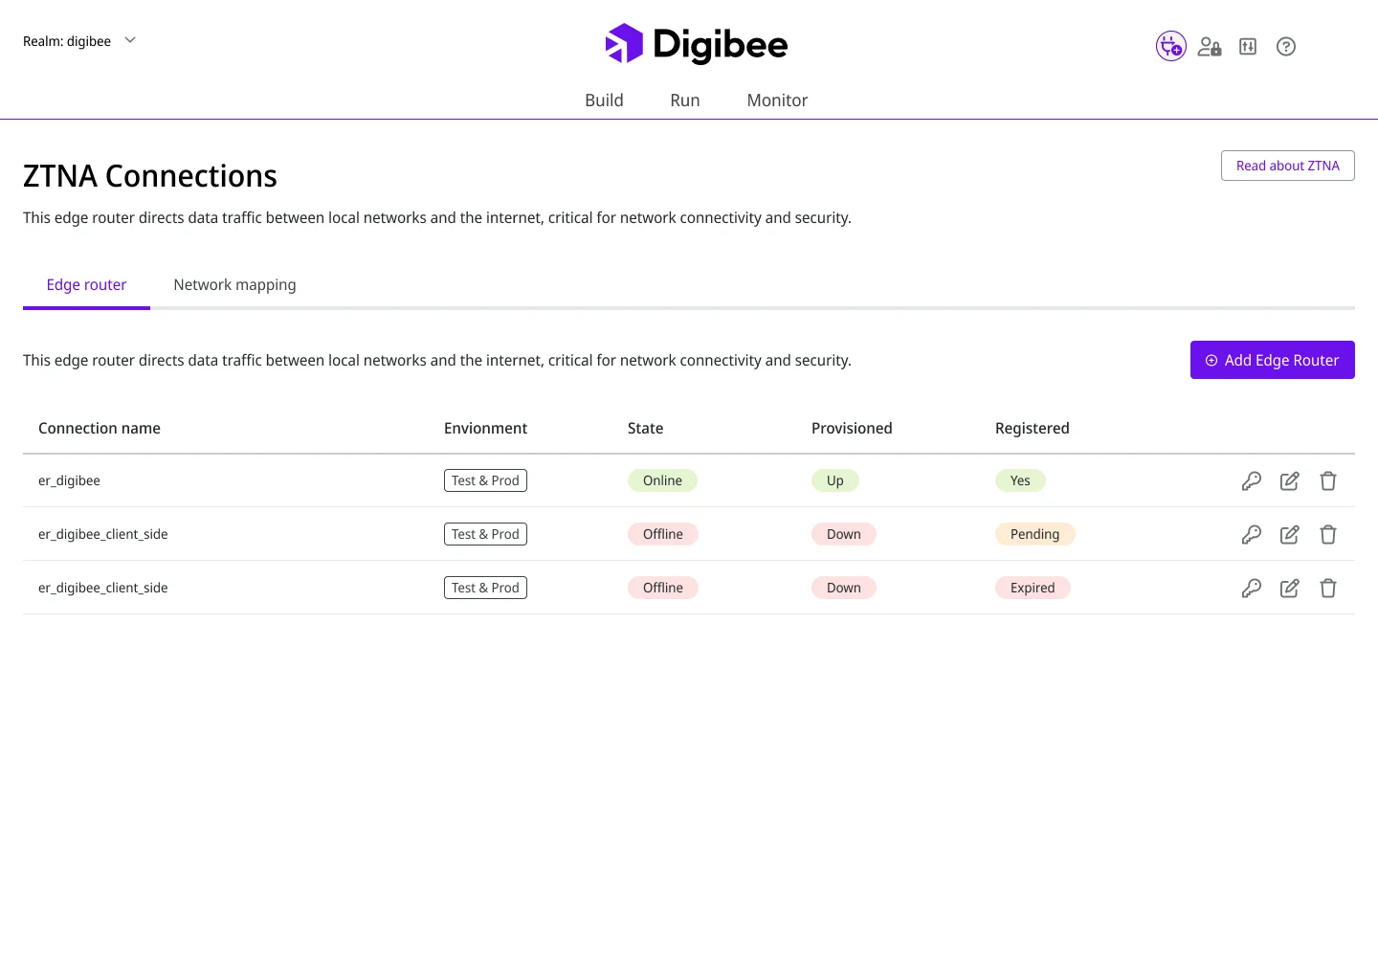Open the help question mark icon

point(1286,46)
